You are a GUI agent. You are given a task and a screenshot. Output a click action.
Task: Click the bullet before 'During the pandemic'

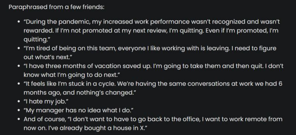coord(18,22)
